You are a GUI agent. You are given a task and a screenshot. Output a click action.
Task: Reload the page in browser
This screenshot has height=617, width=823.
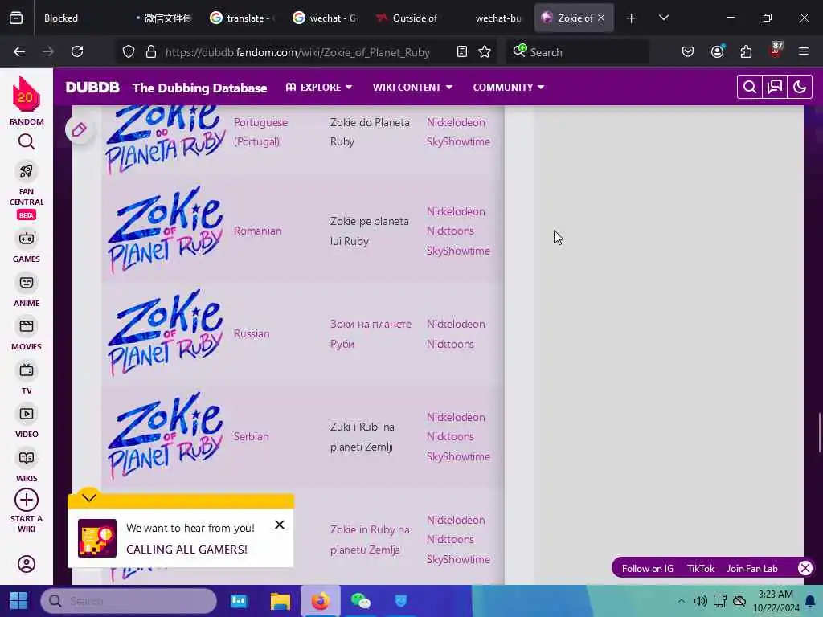click(x=77, y=51)
